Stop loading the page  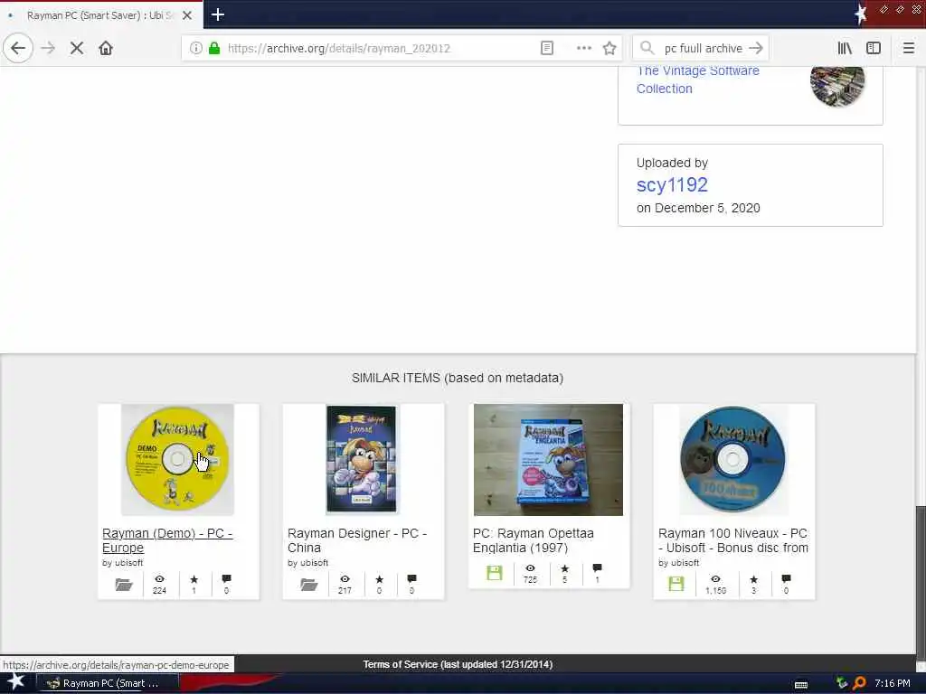[77, 49]
